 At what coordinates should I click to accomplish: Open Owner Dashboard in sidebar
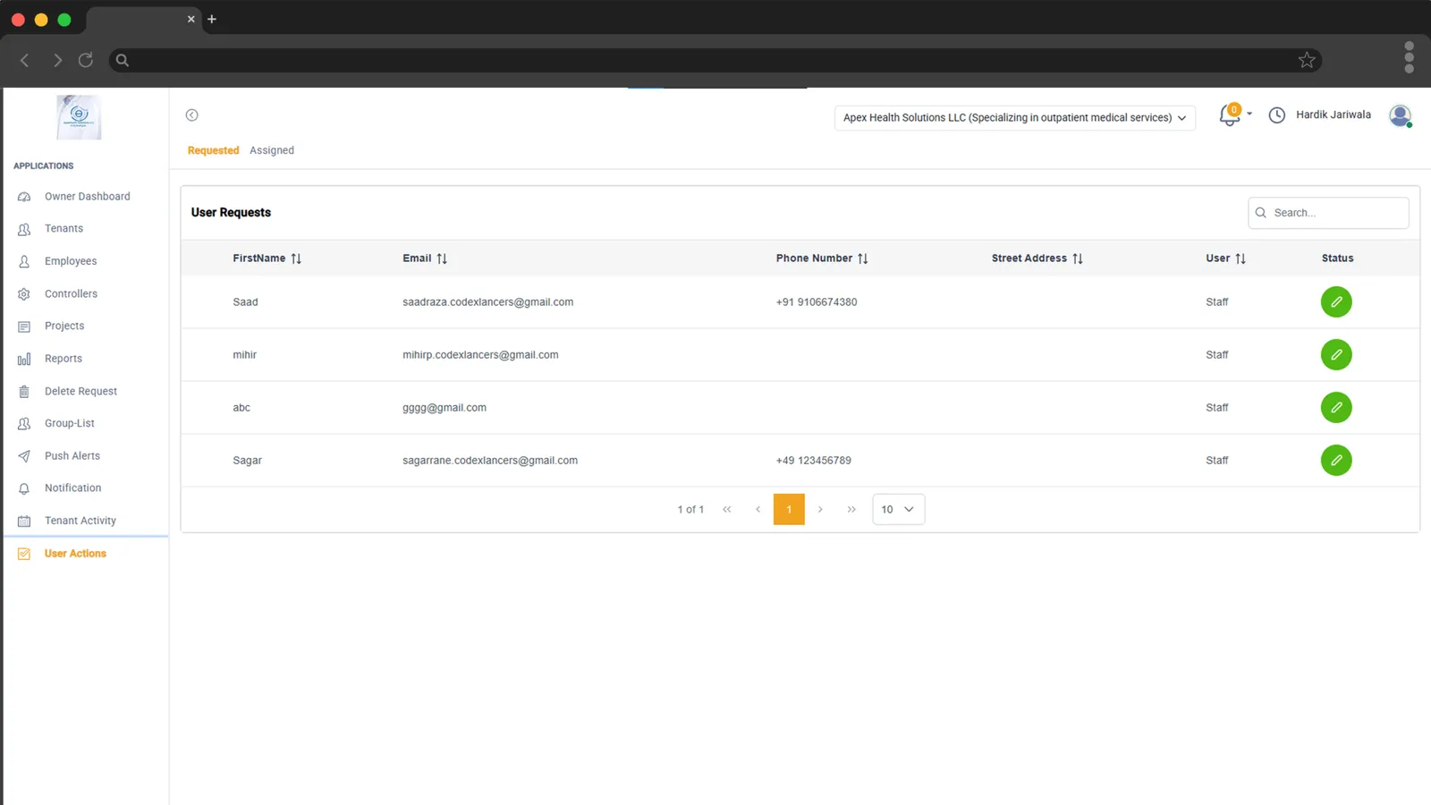click(x=86, y=197)
